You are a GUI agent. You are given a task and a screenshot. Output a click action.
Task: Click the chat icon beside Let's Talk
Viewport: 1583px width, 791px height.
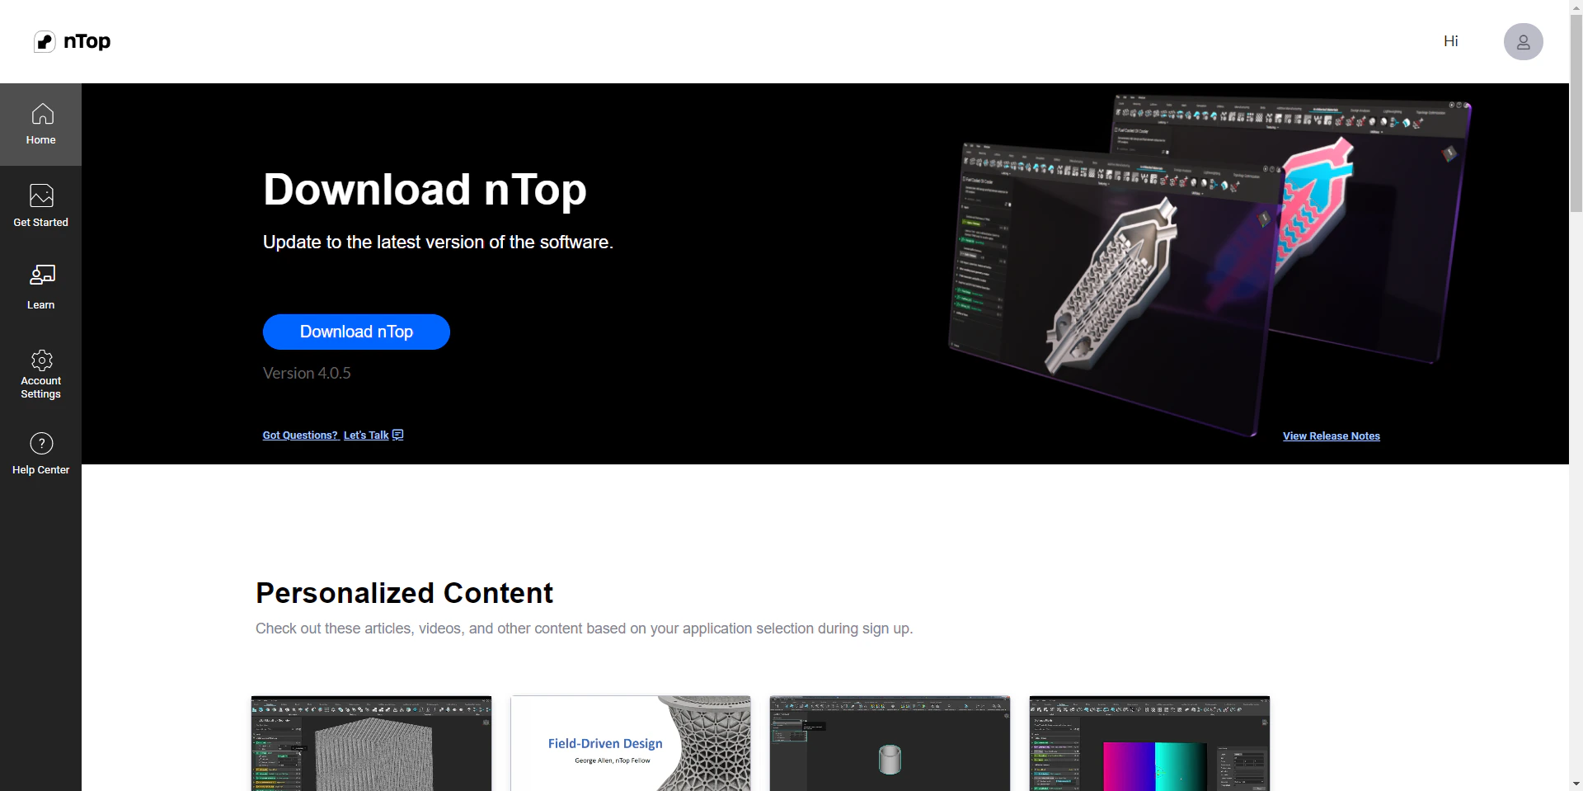398,435
